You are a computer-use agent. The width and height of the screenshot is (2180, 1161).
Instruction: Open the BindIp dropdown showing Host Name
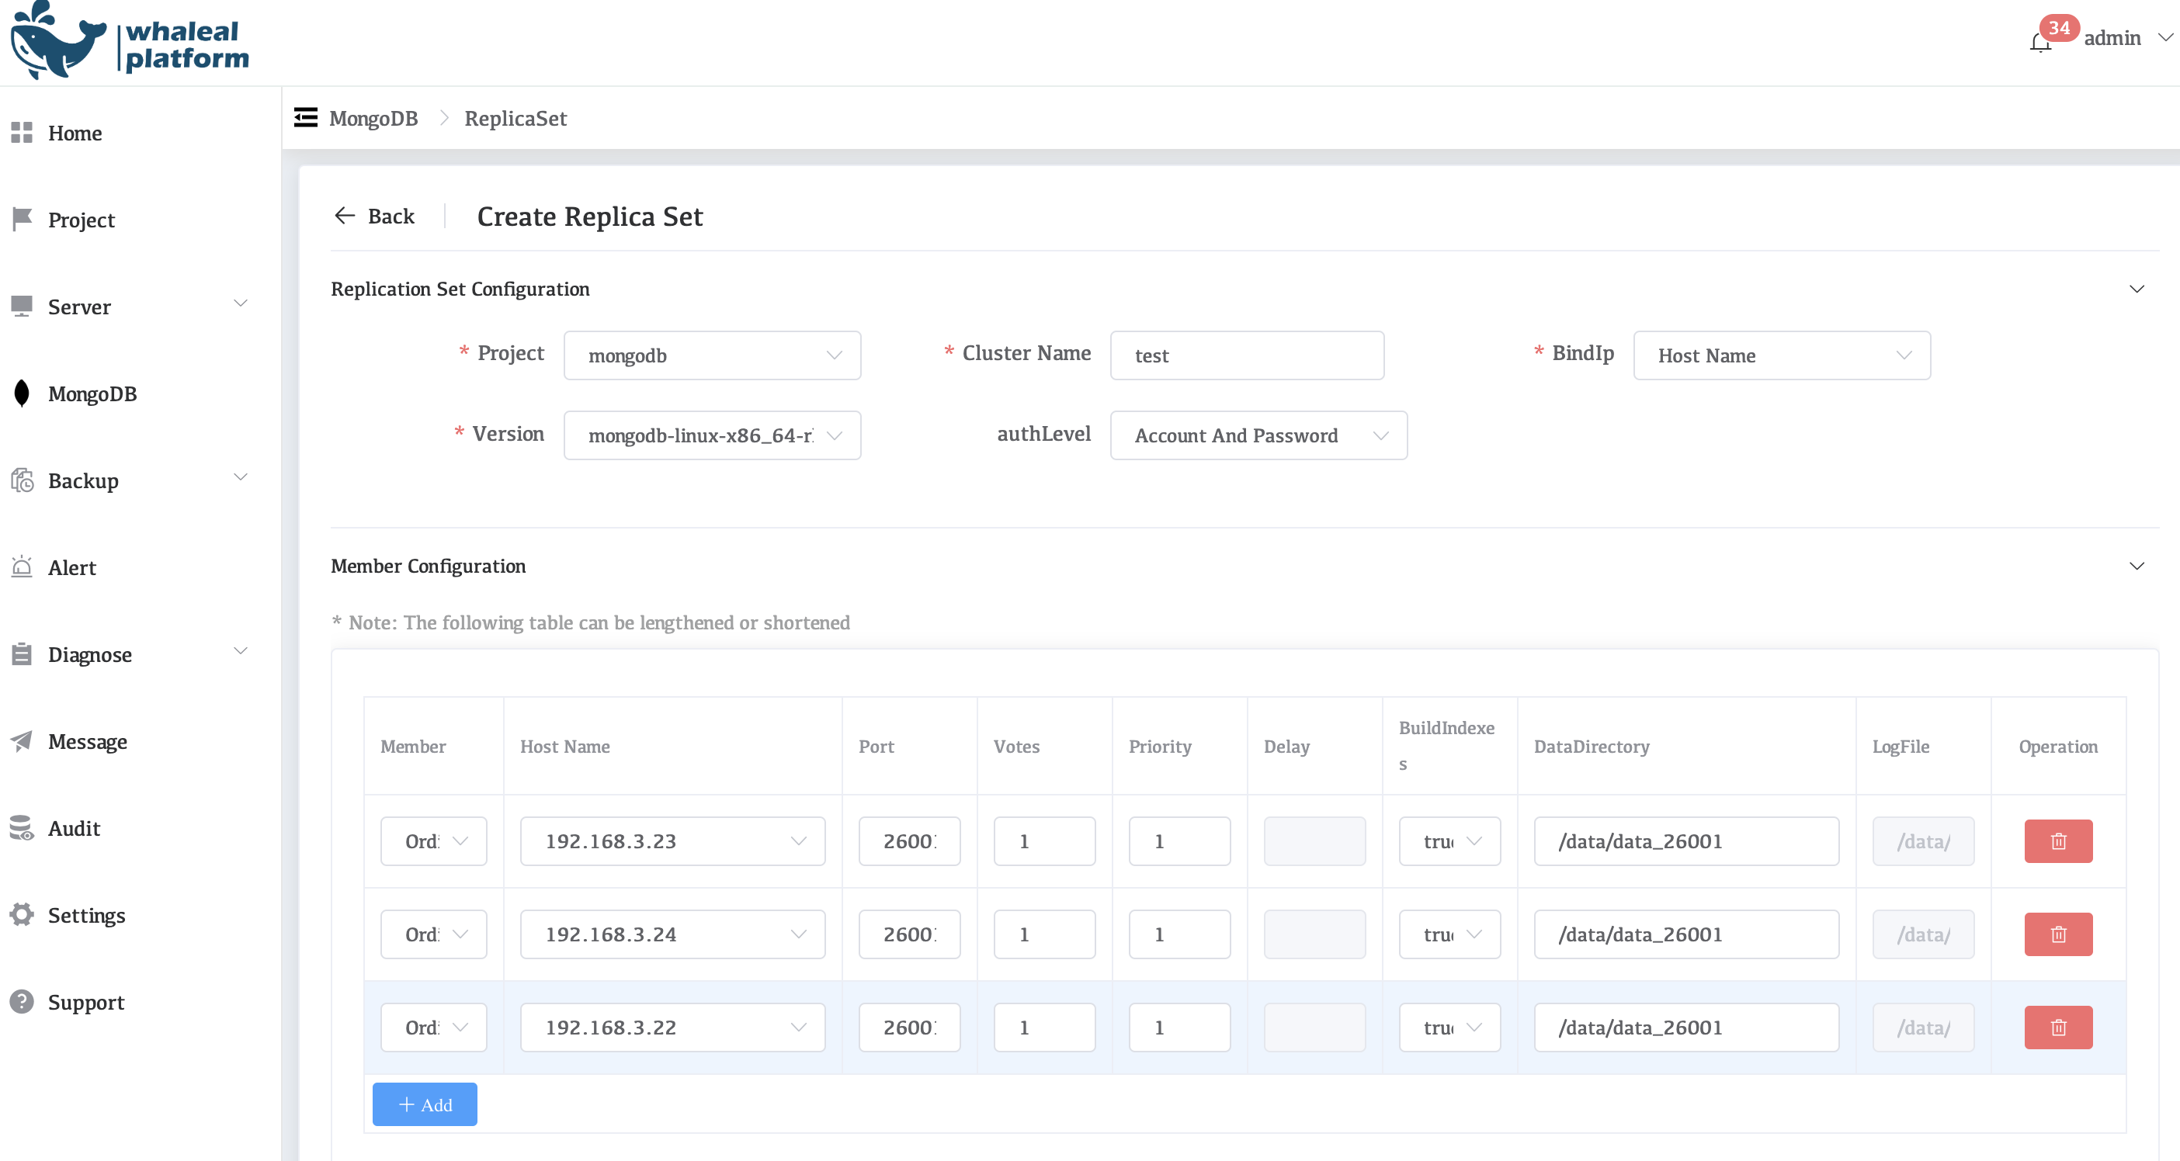pyautogui.click(x=1782, y=355)
